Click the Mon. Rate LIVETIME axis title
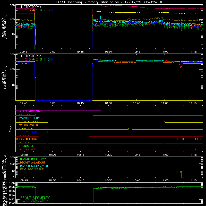Screen dimensions: 206x206 tap(5, 194)
